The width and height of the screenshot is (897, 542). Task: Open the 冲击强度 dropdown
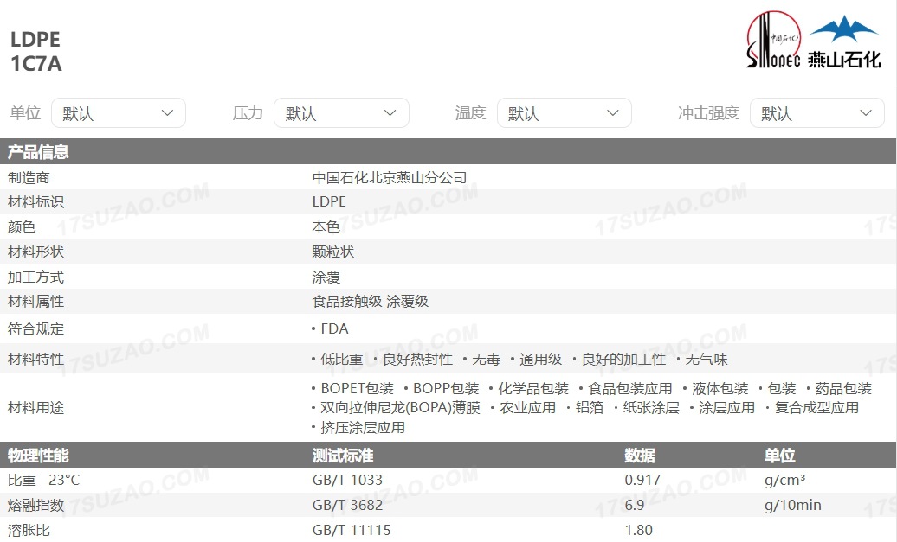817,113
